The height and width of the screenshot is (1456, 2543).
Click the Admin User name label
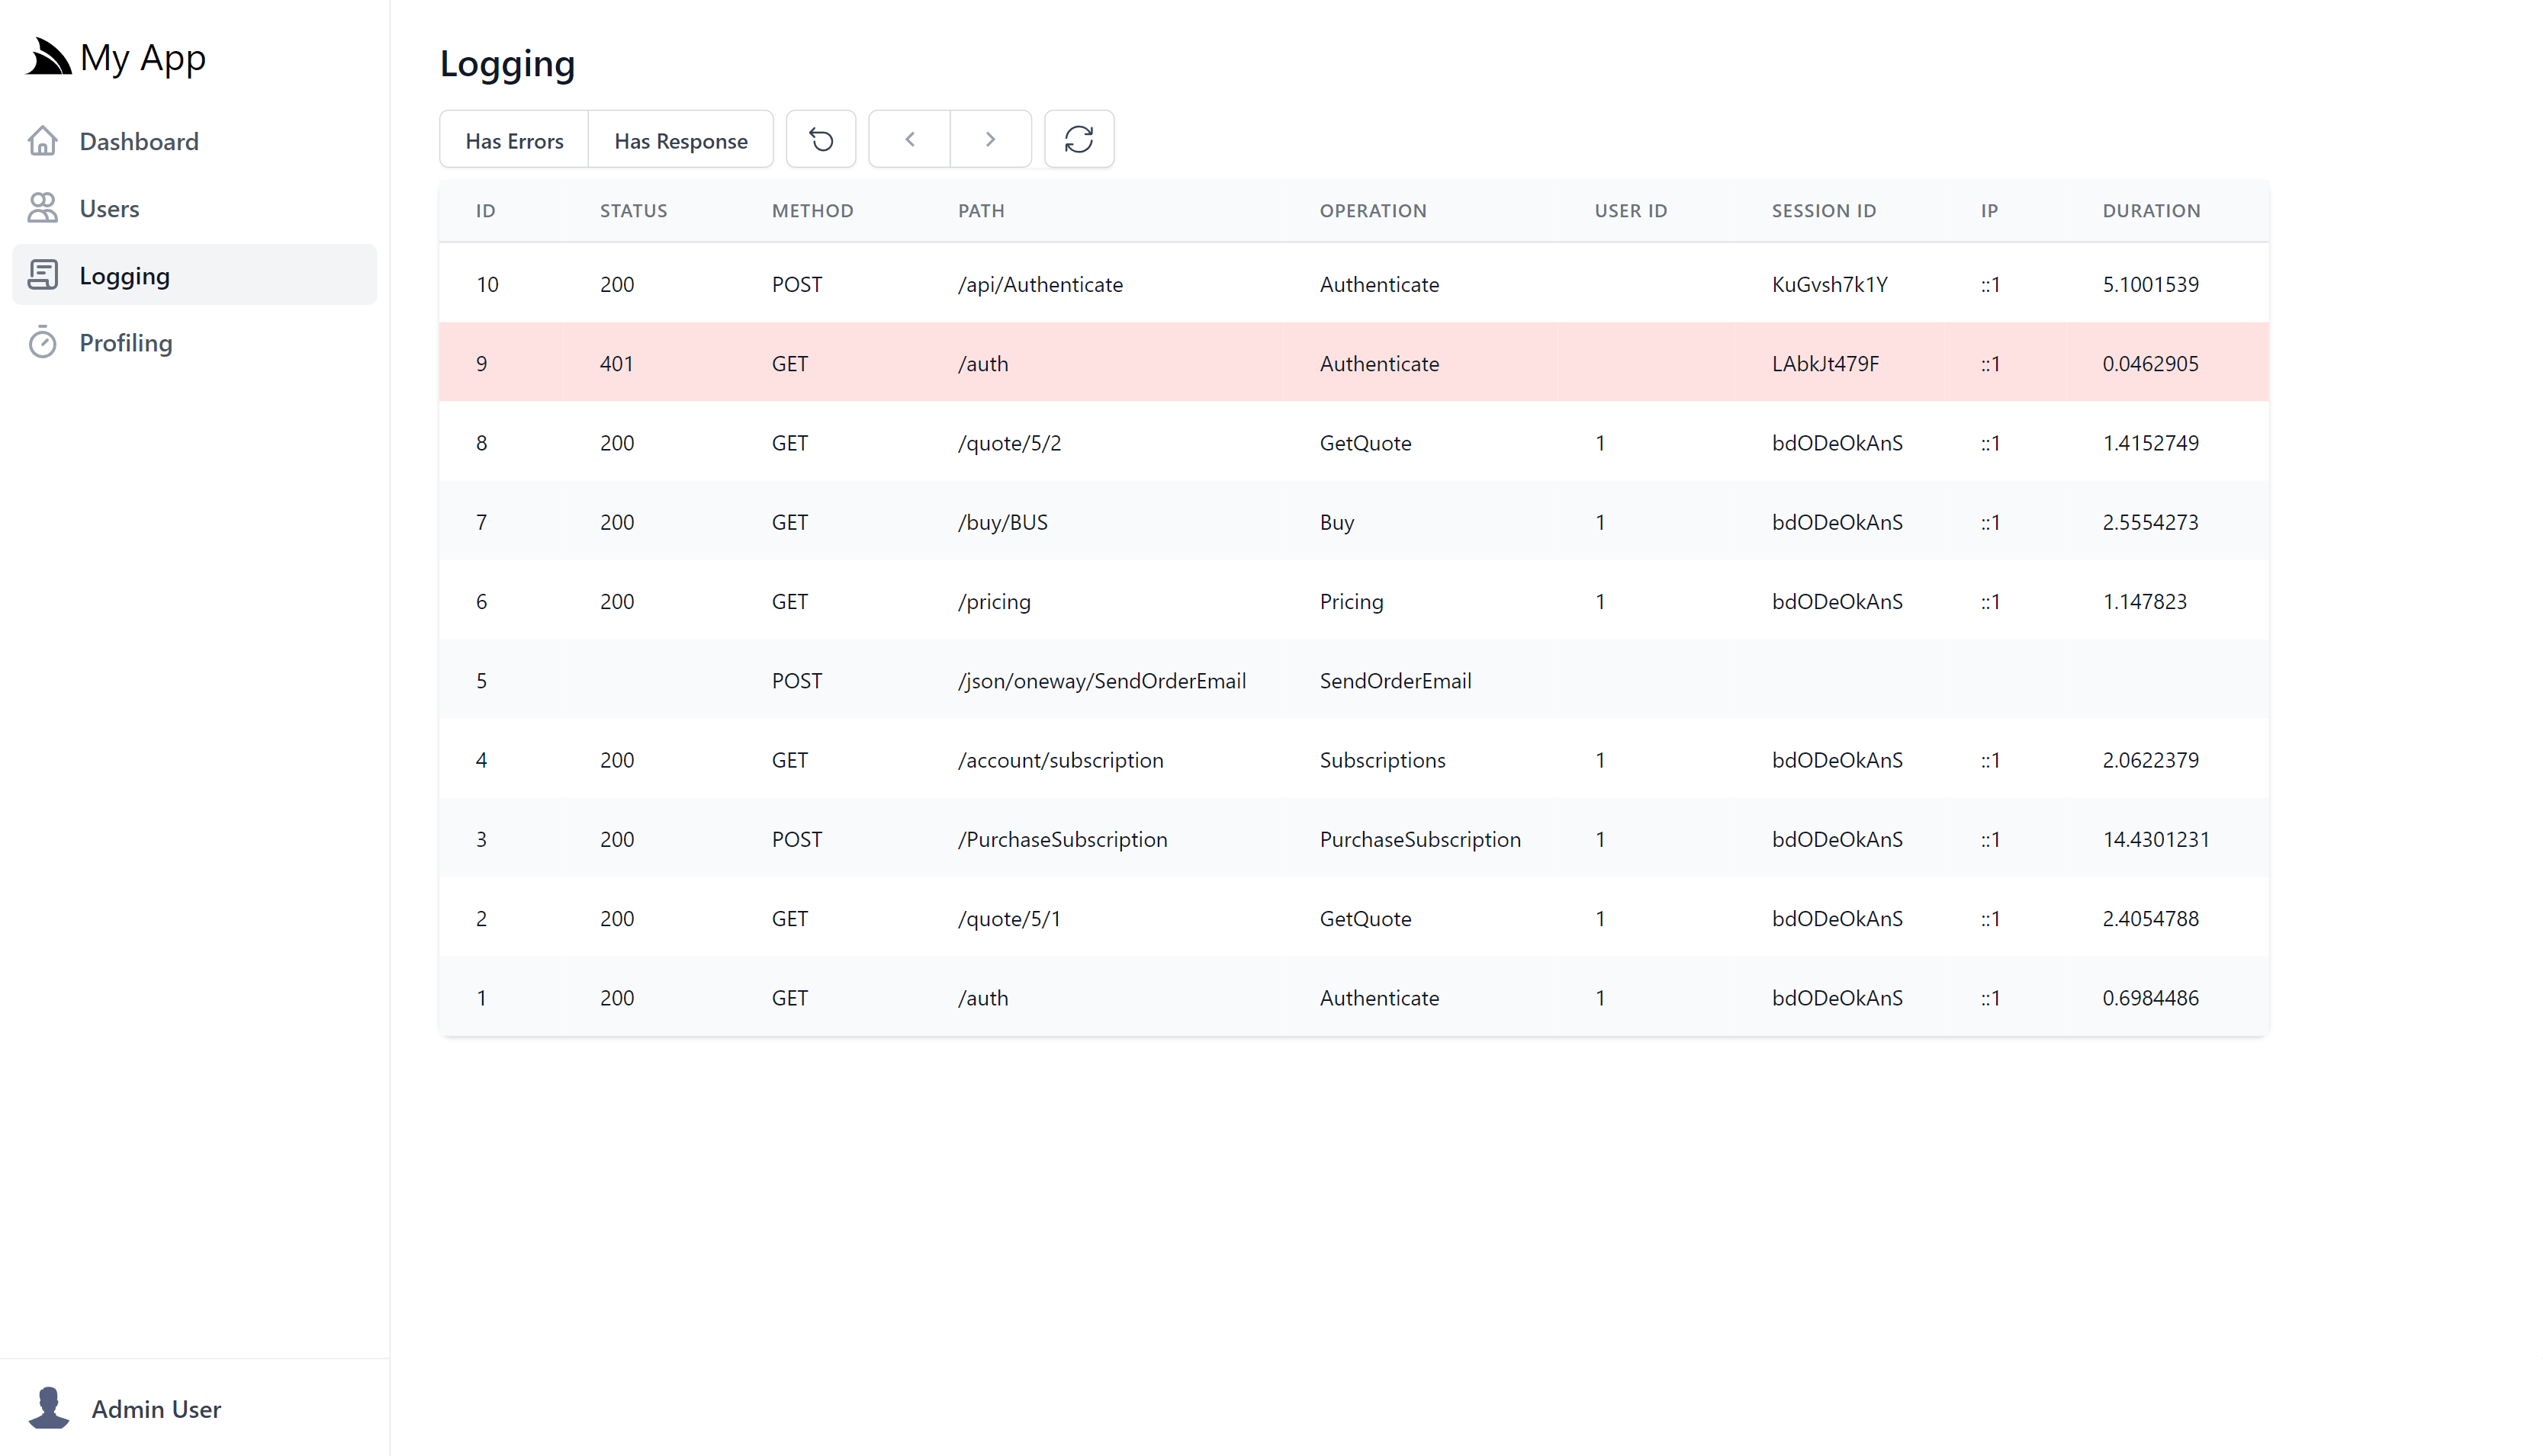(x=156, y=1408)
